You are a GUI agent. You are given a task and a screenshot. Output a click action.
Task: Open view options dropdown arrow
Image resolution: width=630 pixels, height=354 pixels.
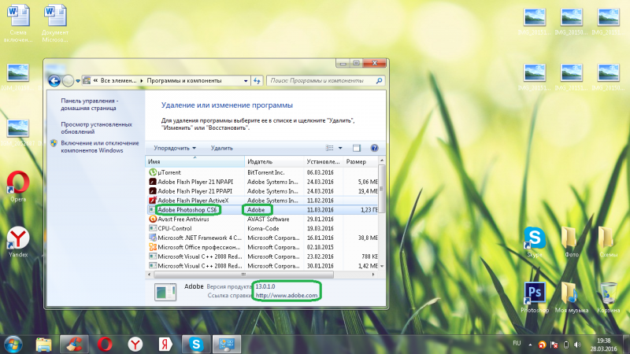pos(340,148)
